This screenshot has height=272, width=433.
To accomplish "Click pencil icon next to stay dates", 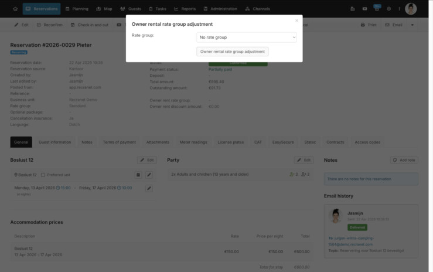I will [149, 188].
